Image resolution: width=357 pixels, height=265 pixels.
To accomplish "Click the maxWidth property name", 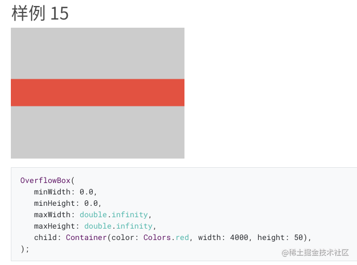I will coord(52,214).
